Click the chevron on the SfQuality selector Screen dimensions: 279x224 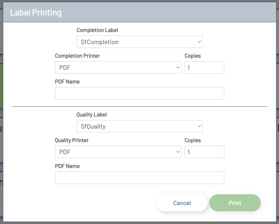(x=199, y=126)
